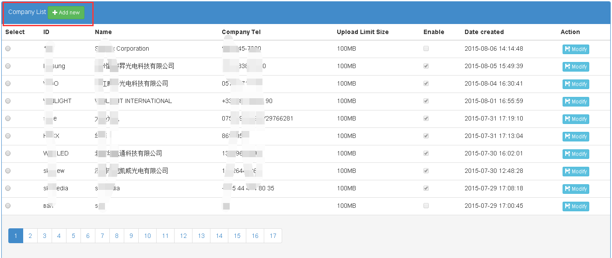Click the Date created column header

(484, 32)
